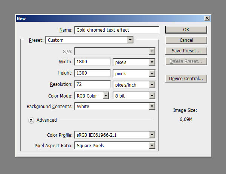Screen dimensions: 226x174
Task: Click the Background Contents label
Action: coord(50,106)
